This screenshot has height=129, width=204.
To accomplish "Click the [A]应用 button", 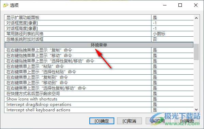I will coord(158,121).
